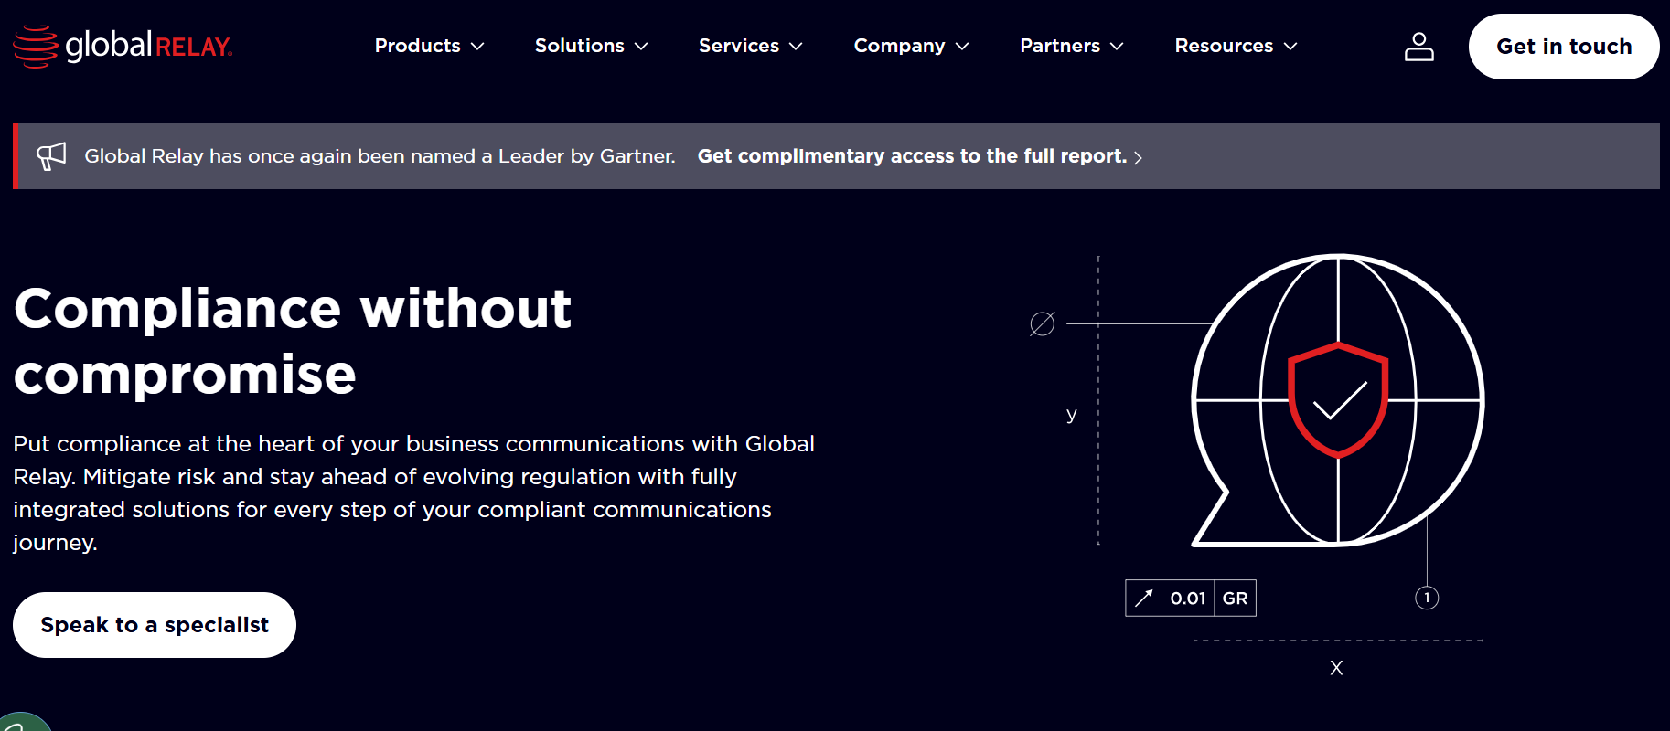Click the Gartner Leader announcement text
This screenshot has height=731, width=1670.
click(380, 156)
